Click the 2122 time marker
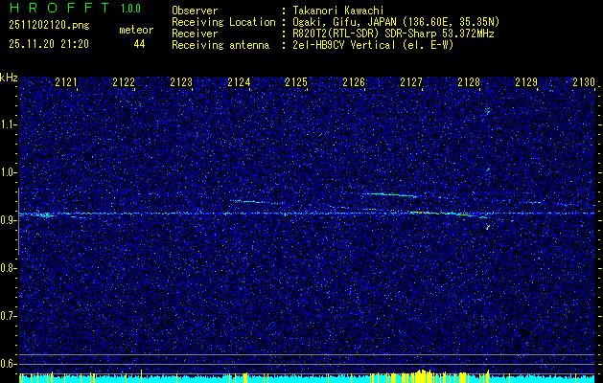The height and width of the screenshot is (383, 603). point(124,82)
